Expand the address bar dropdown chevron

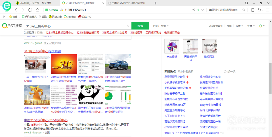pyautogui.click(x=202, y=10)
